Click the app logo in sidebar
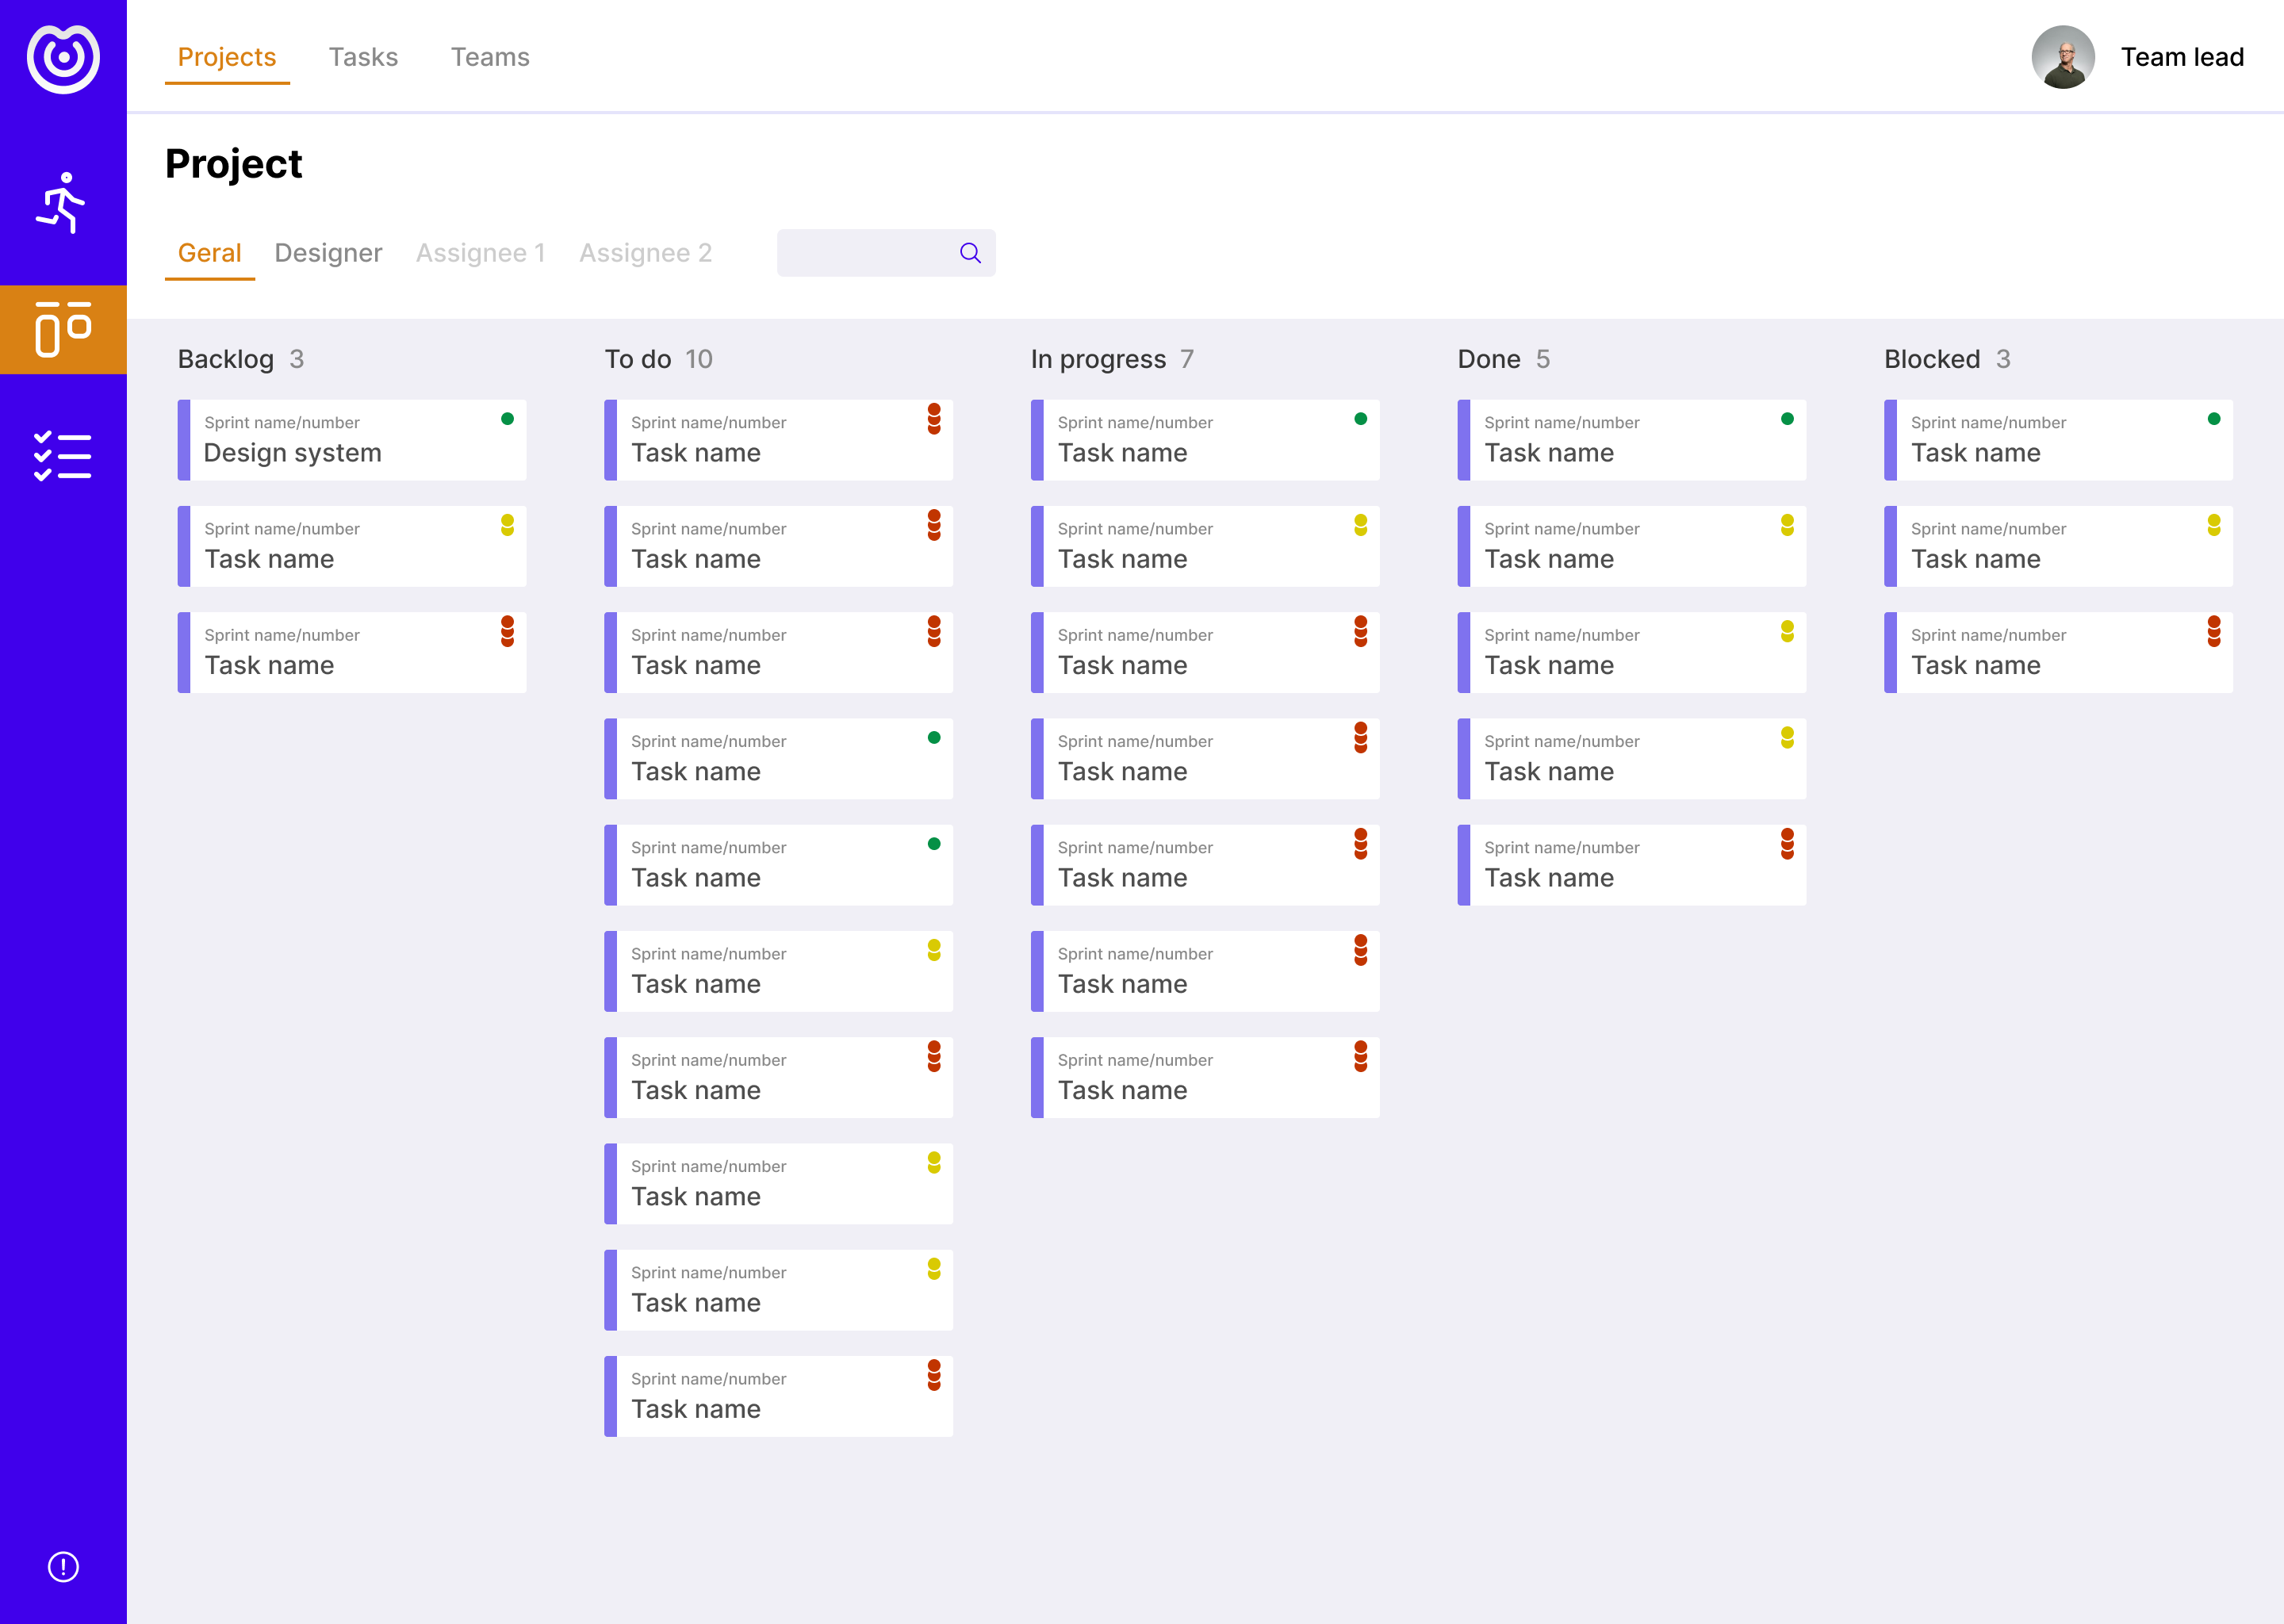The height and width of the screenshot is (1624, 2284). click(63, 59)
